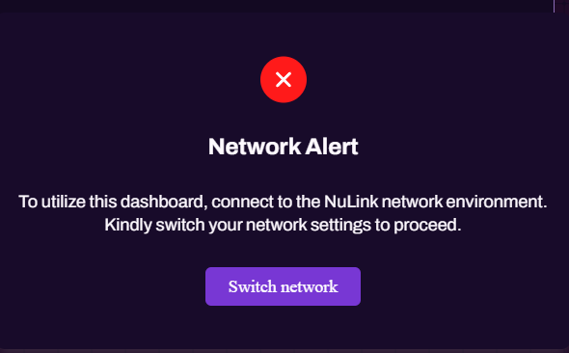
Task: Click the white X mark inside red circle
Action: point(284,79)
